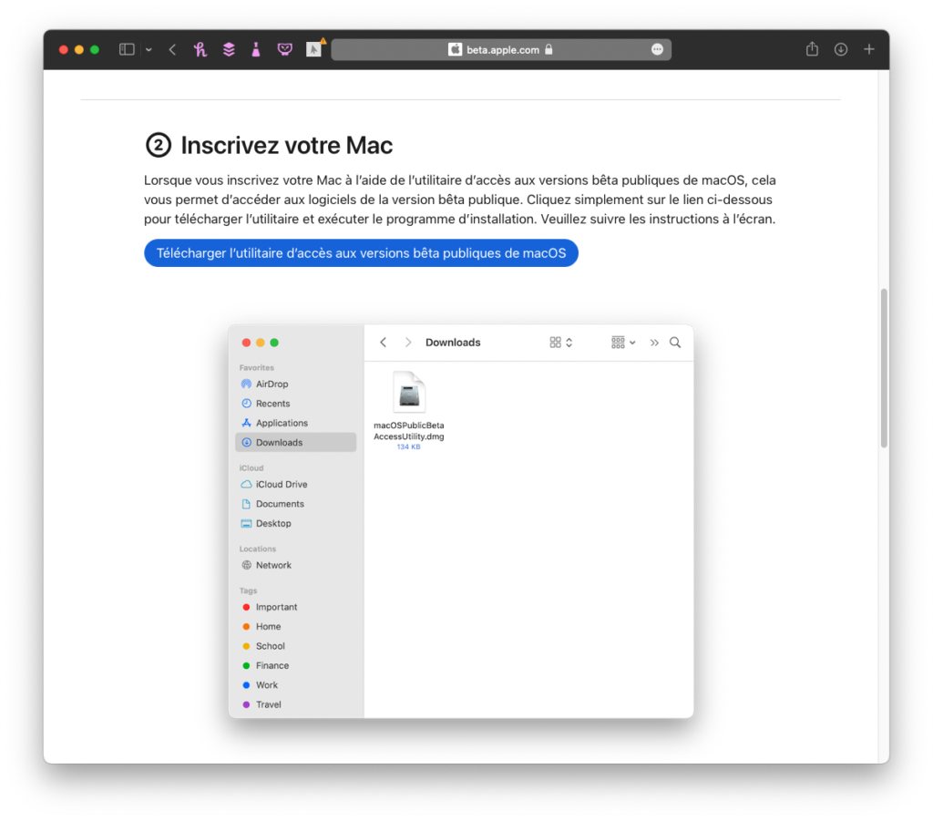Toggle the Safari sidebar
933x821 pixels.
126,49
